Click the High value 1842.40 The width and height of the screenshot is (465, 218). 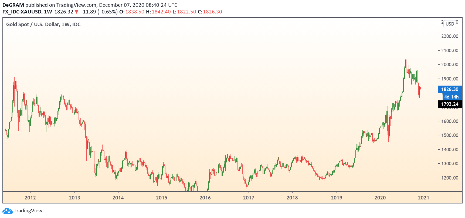point(161,12)
